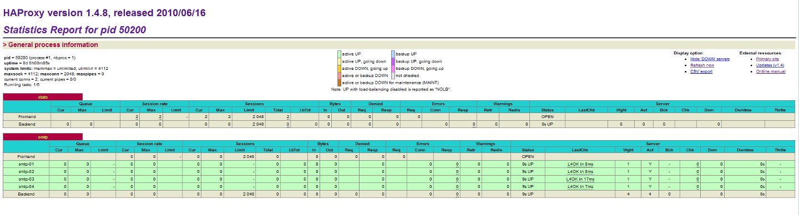
Task: Click the Hide 'DOWN' servers link
Action: click(710, 59)
